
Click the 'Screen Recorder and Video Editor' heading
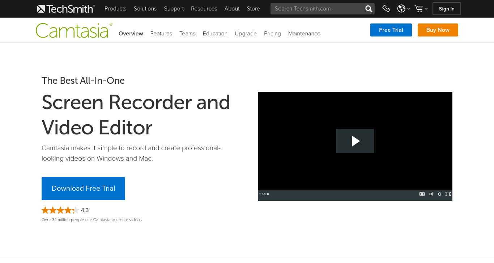pyautogui.click(x=136, y=115)
